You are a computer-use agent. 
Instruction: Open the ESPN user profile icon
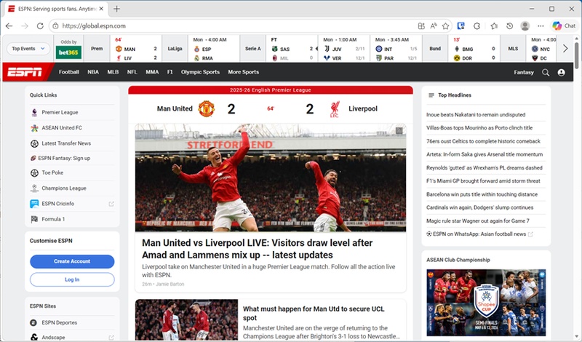561,73
